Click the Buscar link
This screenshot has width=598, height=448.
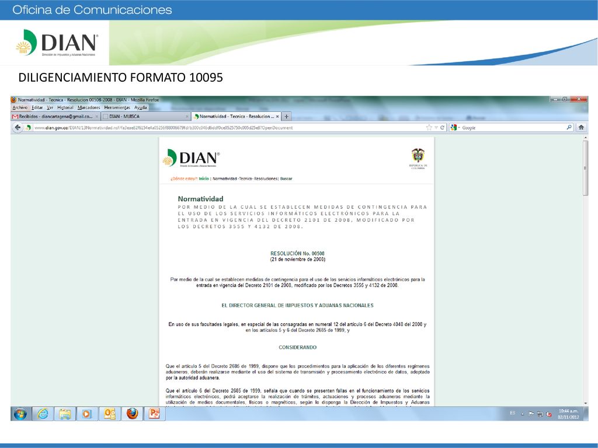click(x=286, y=178)
